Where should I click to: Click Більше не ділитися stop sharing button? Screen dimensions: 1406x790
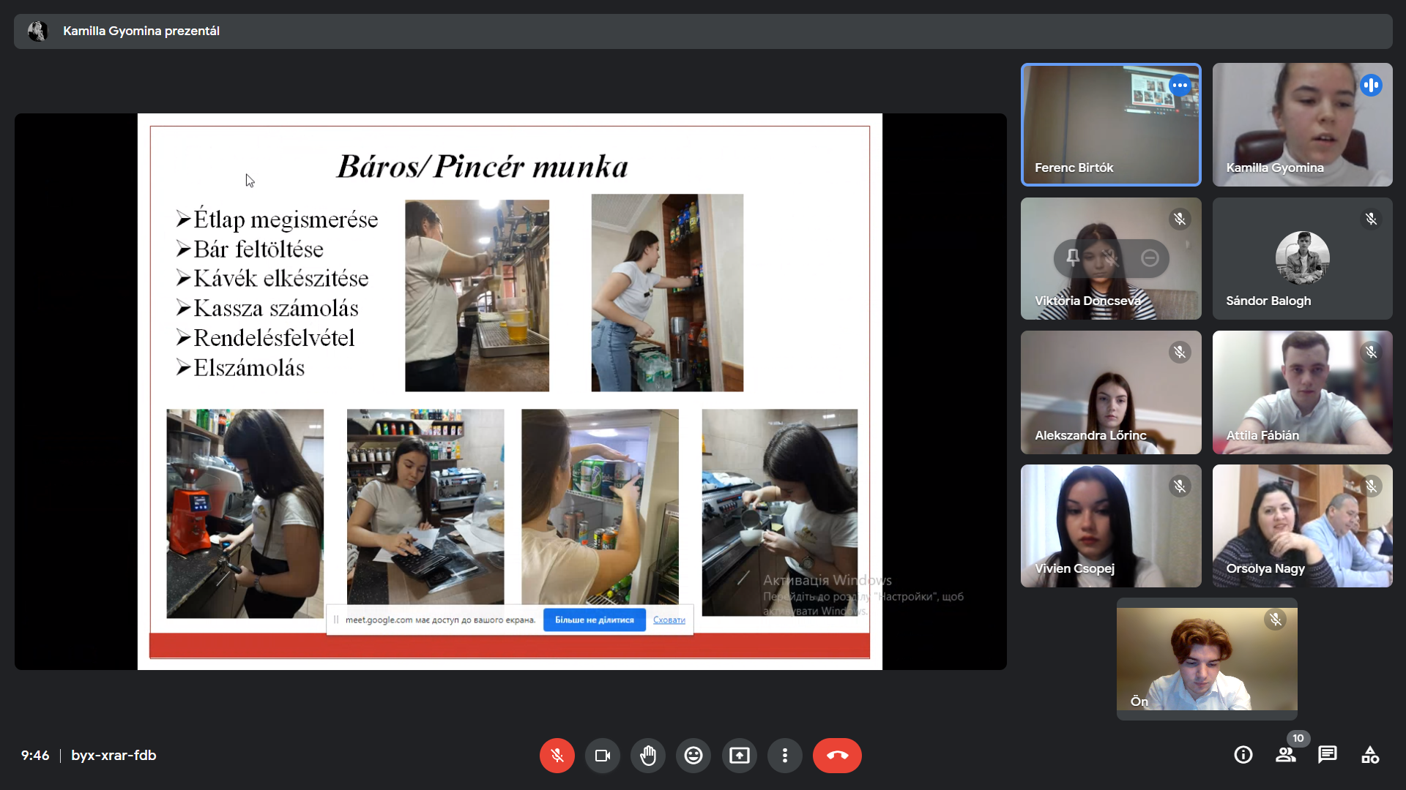pos(594,620)
